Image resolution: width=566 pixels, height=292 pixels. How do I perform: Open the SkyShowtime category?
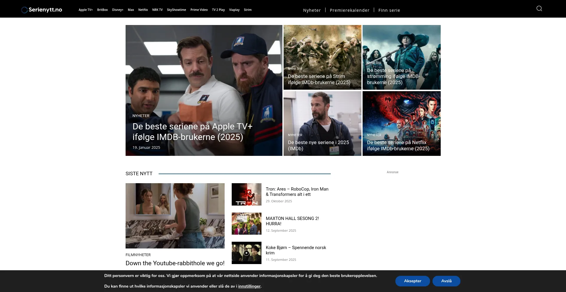pyautogui.click(x=176, y=10)
